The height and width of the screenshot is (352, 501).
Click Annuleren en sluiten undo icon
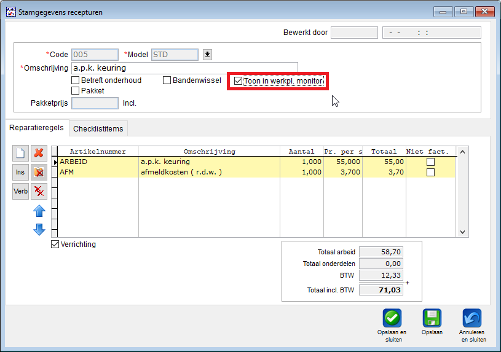(472, 318)
